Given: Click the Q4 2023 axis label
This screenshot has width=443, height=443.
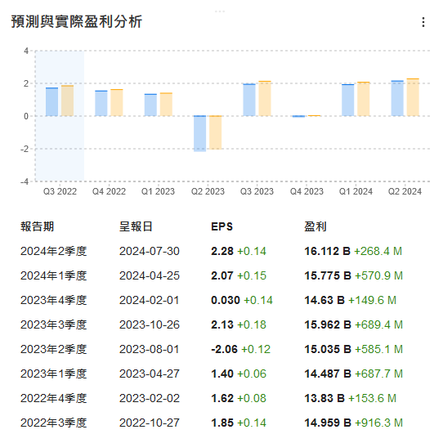Looking at the screenshot, I should (307, 191).
